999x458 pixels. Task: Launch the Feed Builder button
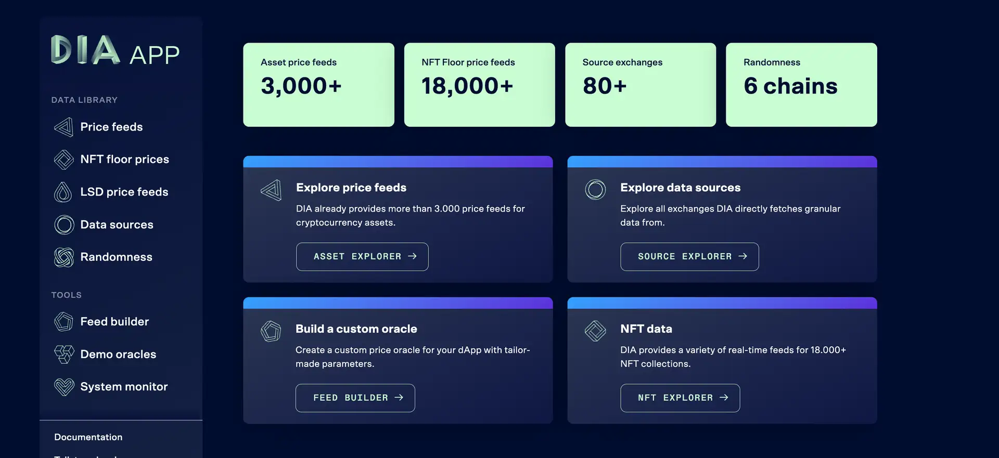[x=355, y=398]
